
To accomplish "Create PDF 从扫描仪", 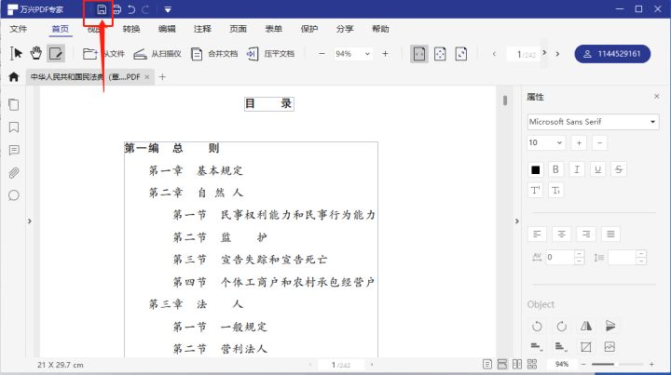I will pos(157,54).
